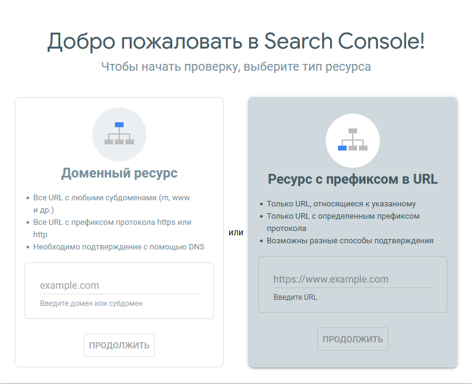472x384 pixels.
Task: Click the URL prefix resource hierarchy icon
Action: [353, 141]
